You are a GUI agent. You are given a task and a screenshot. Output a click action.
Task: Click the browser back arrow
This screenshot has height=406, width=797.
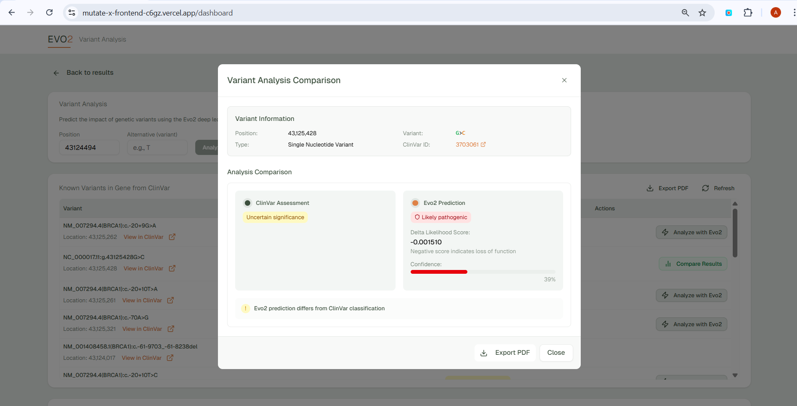[12, 13]
